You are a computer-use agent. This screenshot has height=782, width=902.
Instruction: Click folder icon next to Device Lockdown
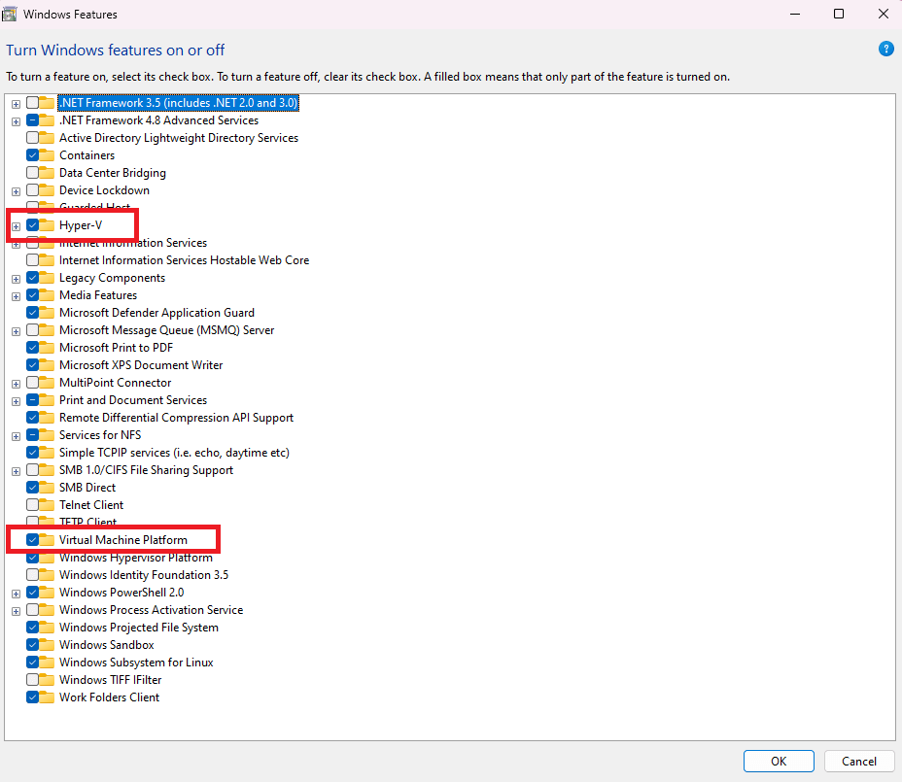[x=48, y=190]
